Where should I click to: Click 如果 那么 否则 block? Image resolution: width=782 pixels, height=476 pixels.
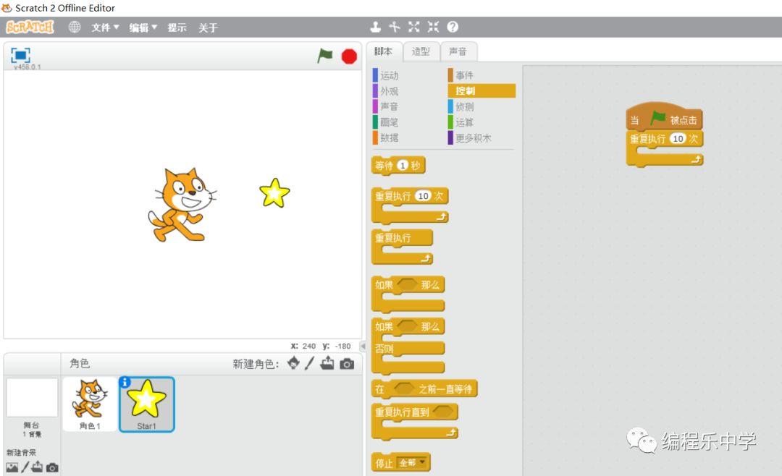click(x=408, y=347)
